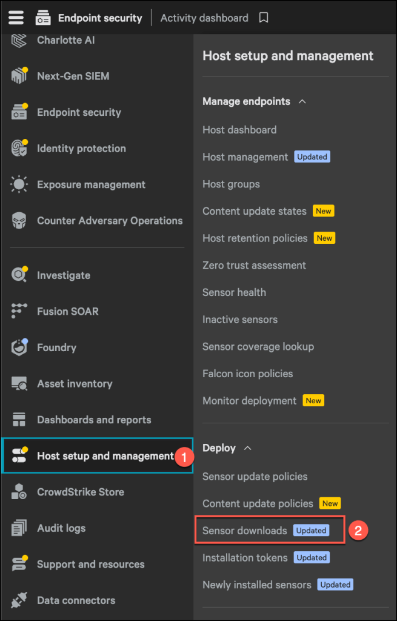Image resolution: width=397 pixels, height=621 pixels.
Task: Open Audit logs from the sidebar
Action: pyautogui.click(x=61, y=528)
